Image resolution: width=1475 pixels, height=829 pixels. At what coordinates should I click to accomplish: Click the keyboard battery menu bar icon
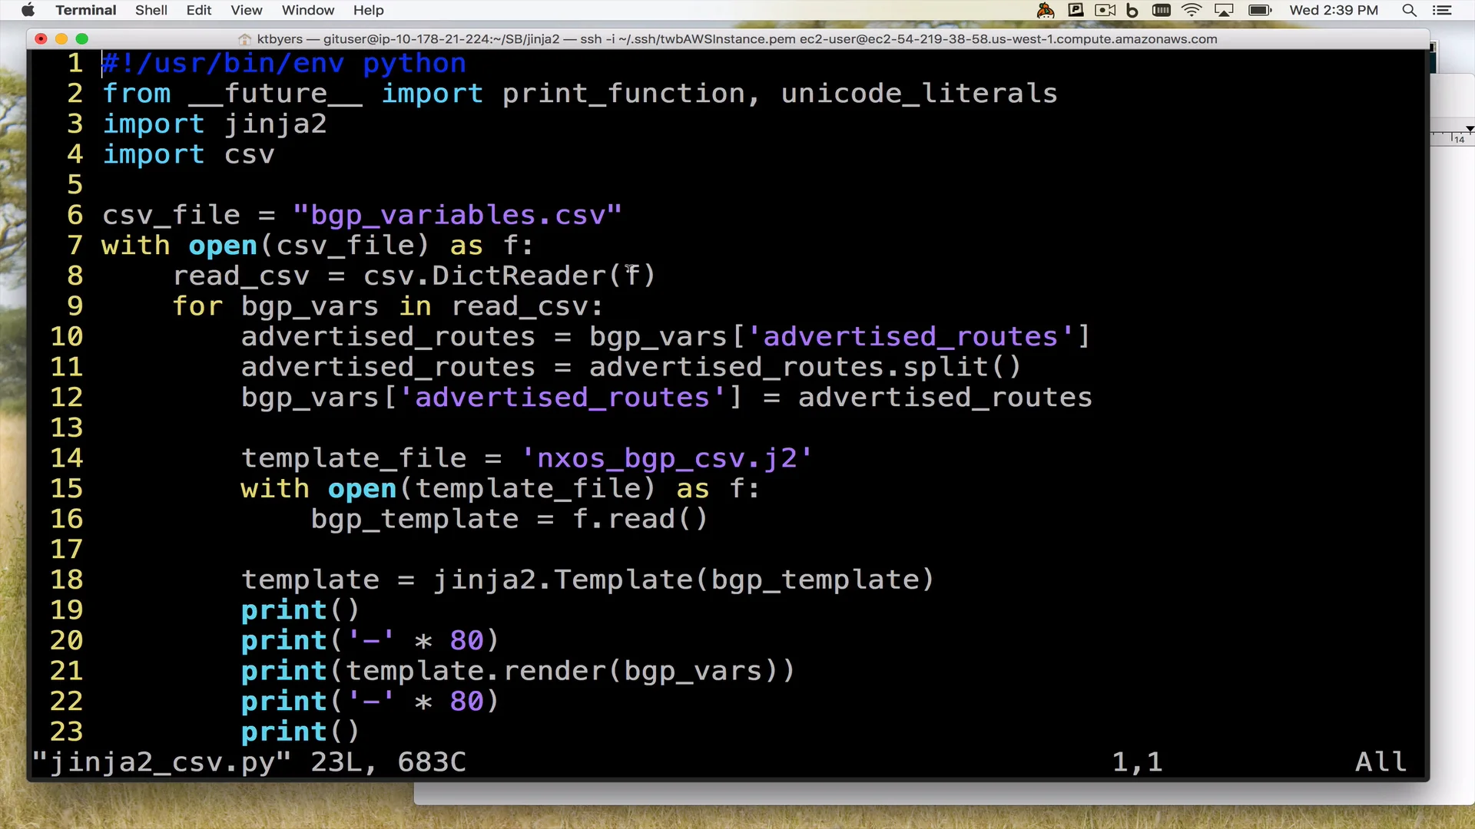click(1162, 10)
